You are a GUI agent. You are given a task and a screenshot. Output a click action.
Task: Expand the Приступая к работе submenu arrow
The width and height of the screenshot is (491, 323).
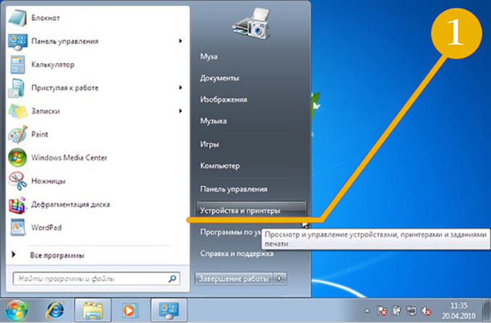point(180,87)
